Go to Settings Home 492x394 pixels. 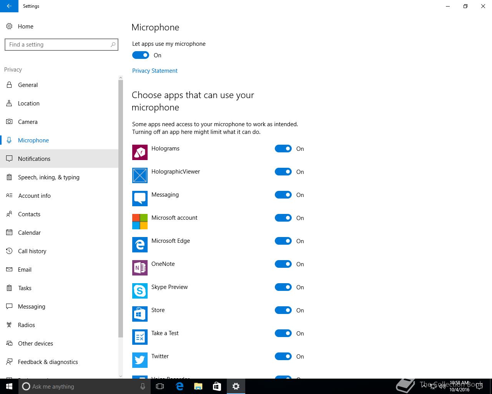[59, 26]
